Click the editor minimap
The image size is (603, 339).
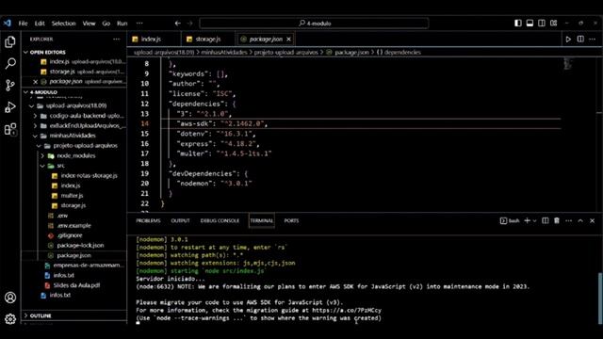click(567, 64)
